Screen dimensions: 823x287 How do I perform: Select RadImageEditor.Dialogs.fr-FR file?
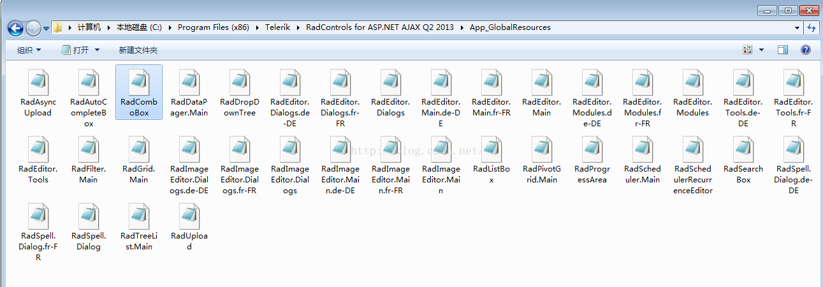[x=240, y=165]
